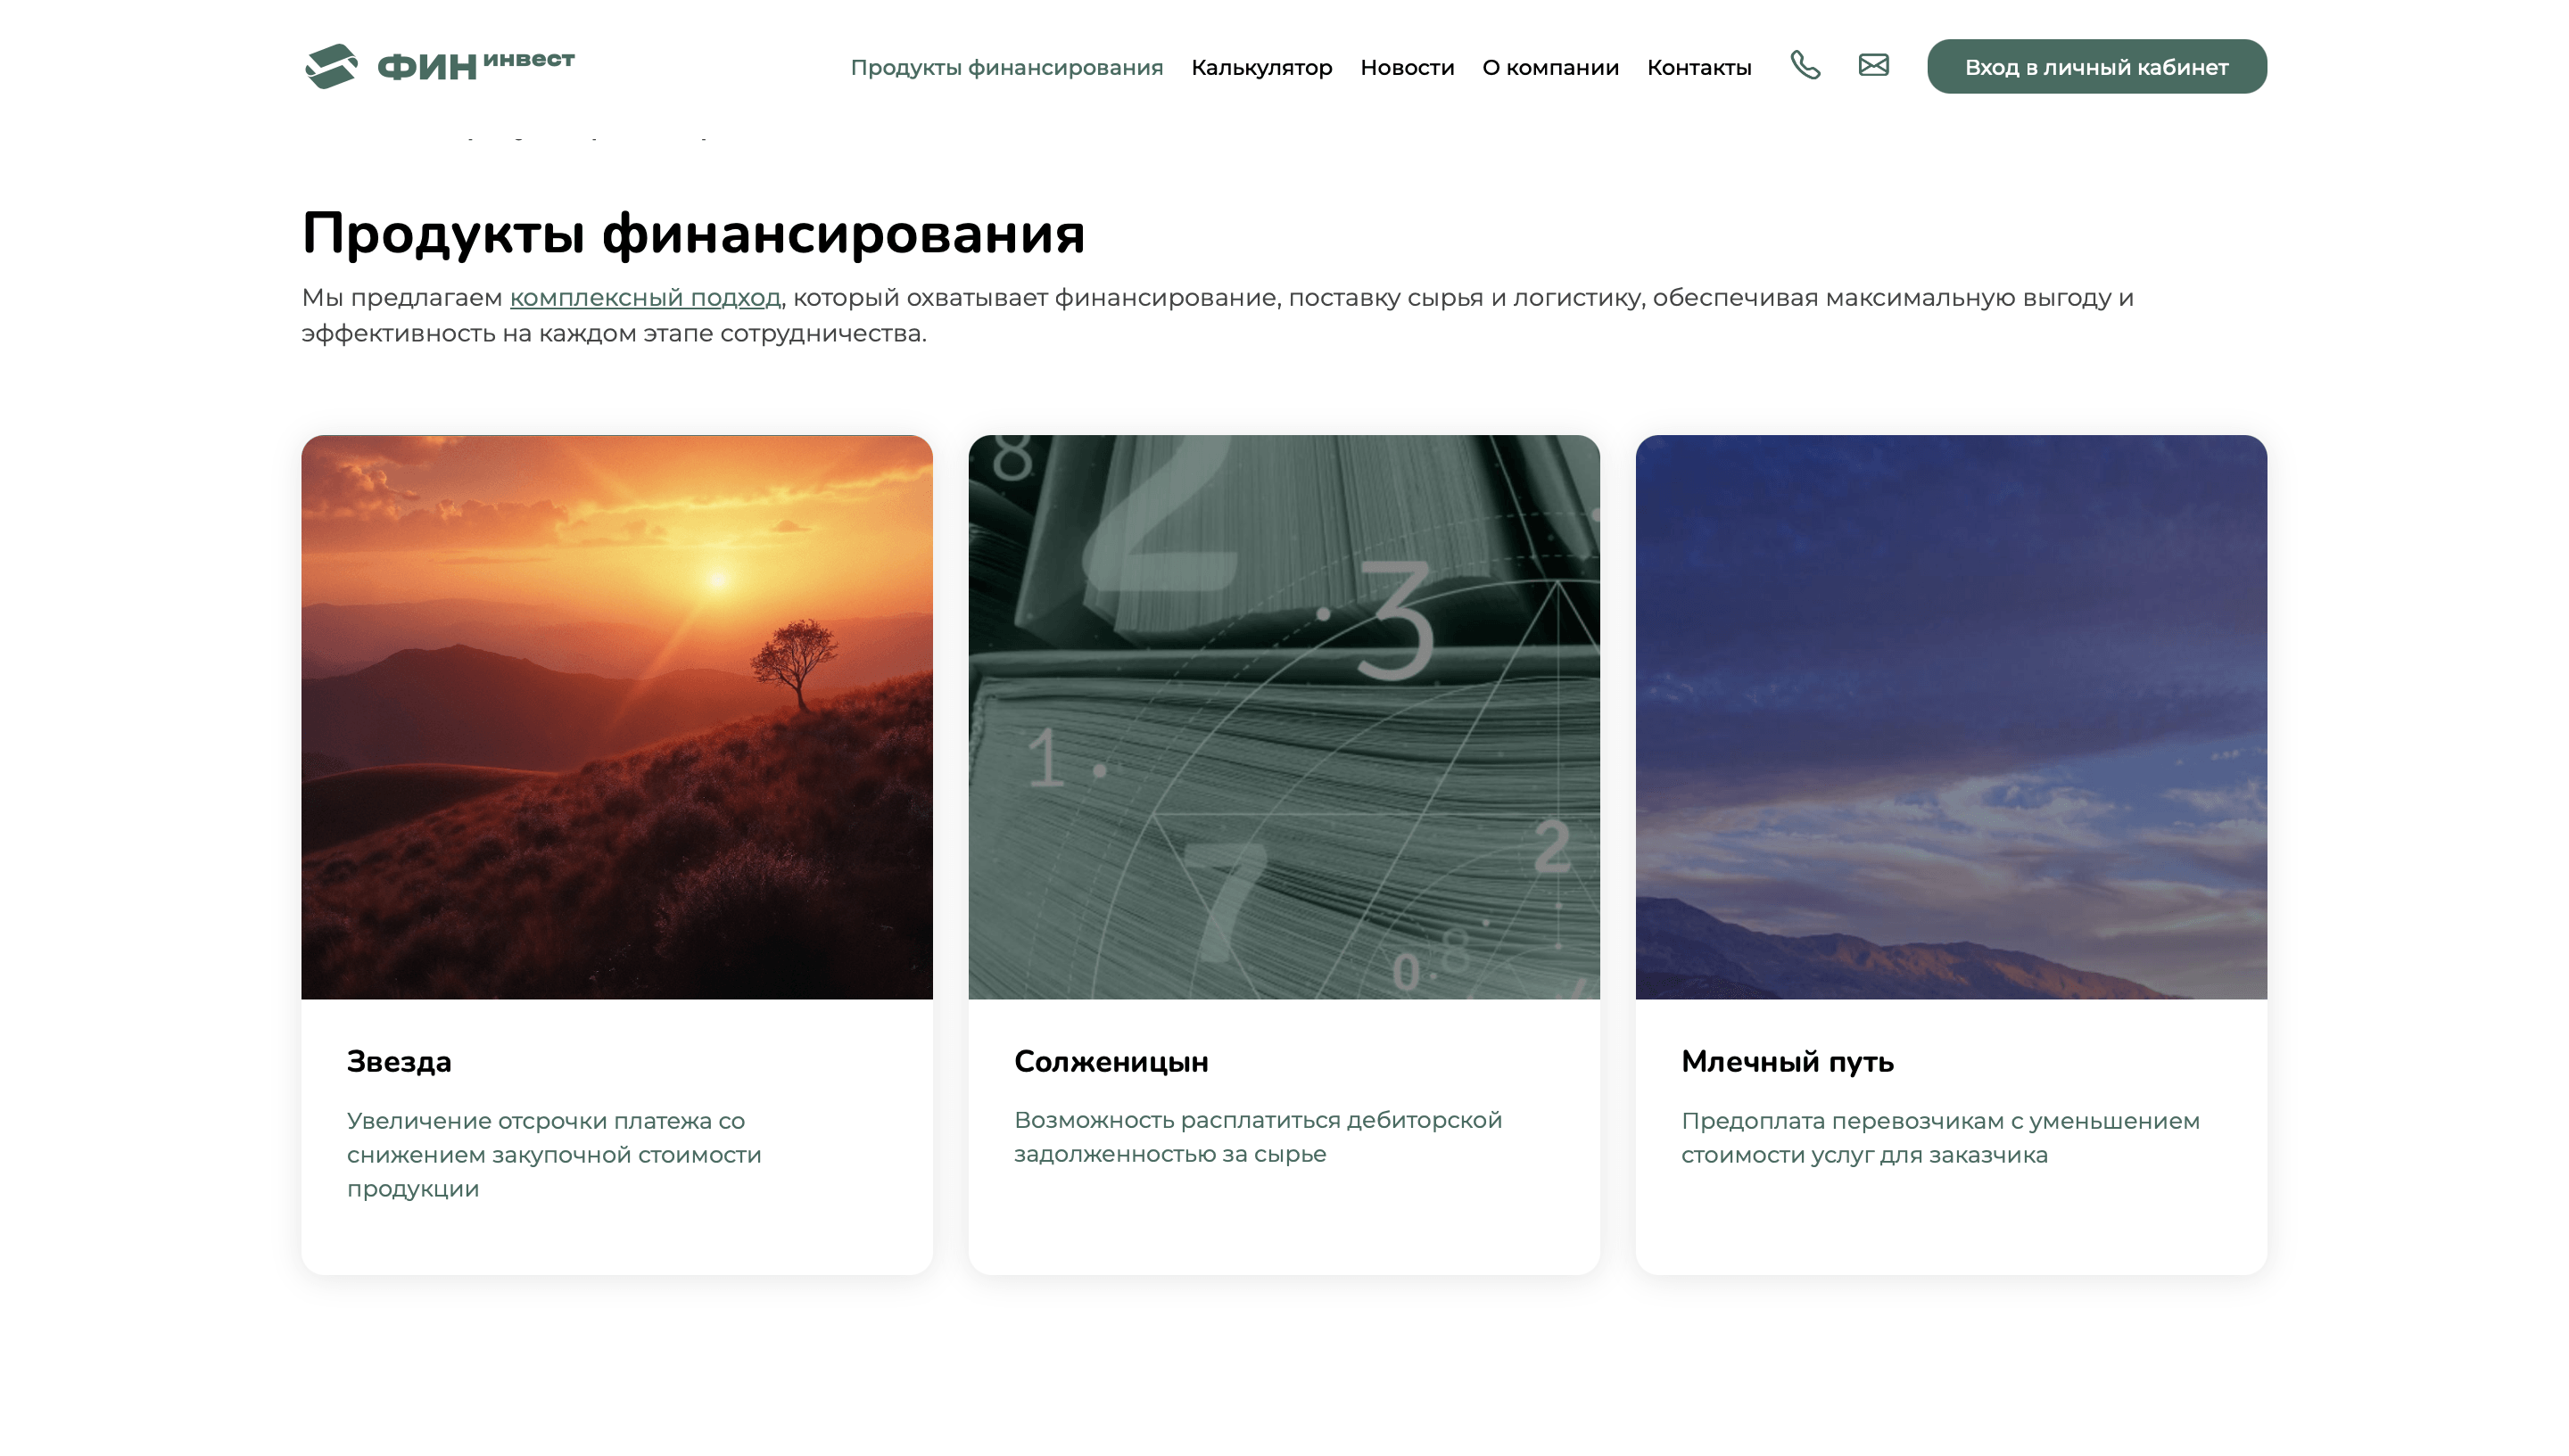Click the Звезда product title
The image size is (2569, 1456).
pos(399,1062)
